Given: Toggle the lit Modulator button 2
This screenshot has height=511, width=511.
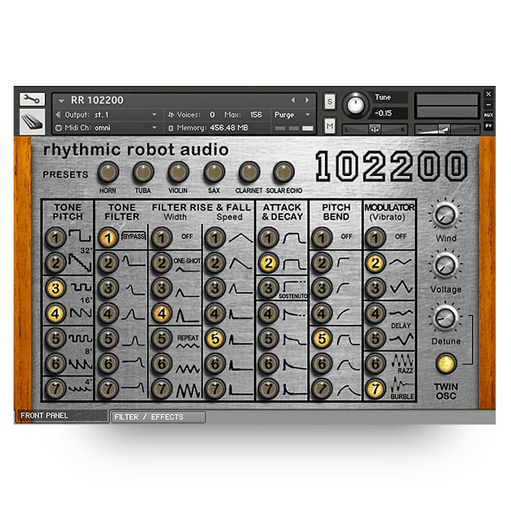Looking at the screenshot, I should click(x=375, y=263).
